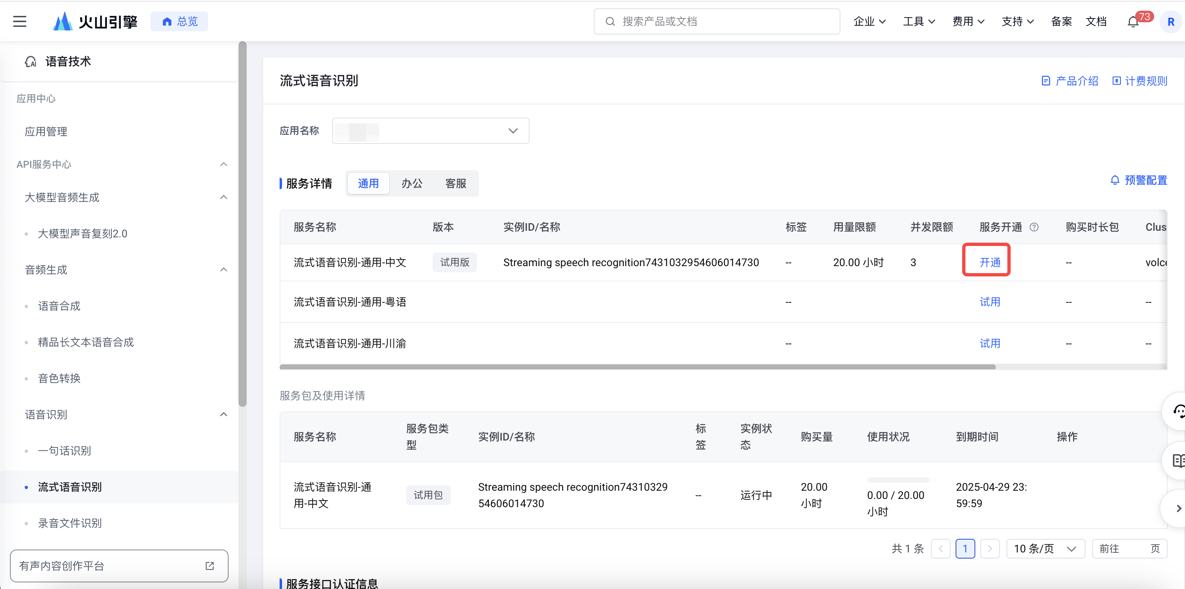Open 预警配置 settings
This screenshot has height=589, width=1185.
point(1139,180)
